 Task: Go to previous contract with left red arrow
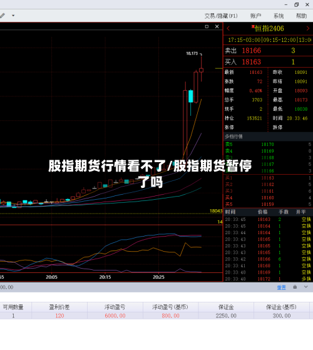pos(228,29)
